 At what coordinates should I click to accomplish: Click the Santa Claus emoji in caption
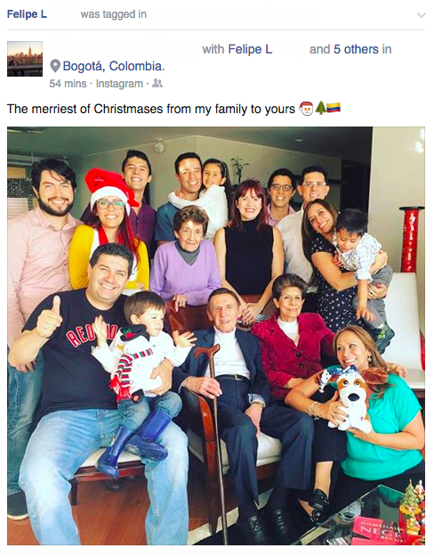coord(306,108)
